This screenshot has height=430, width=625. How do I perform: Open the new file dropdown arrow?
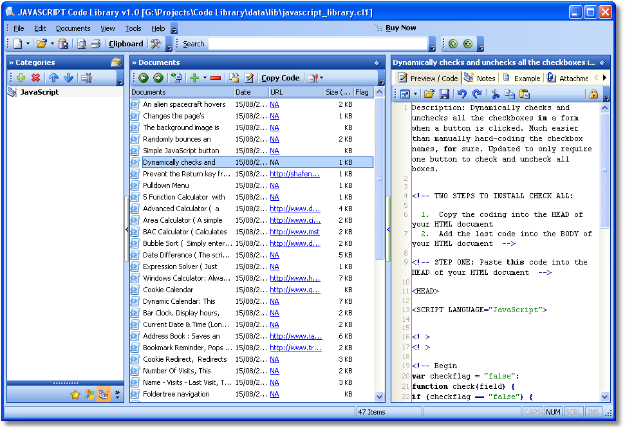pyautogui.click(x=28, y=44)
